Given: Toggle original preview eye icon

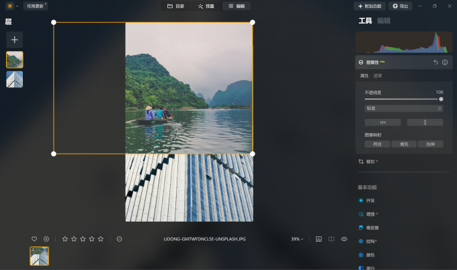Looking at the screenshot, I should 344,239.
